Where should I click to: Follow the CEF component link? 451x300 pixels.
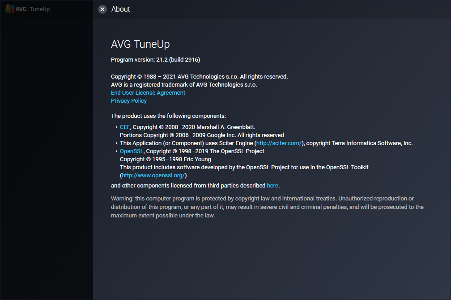click(x=125, y=127)
